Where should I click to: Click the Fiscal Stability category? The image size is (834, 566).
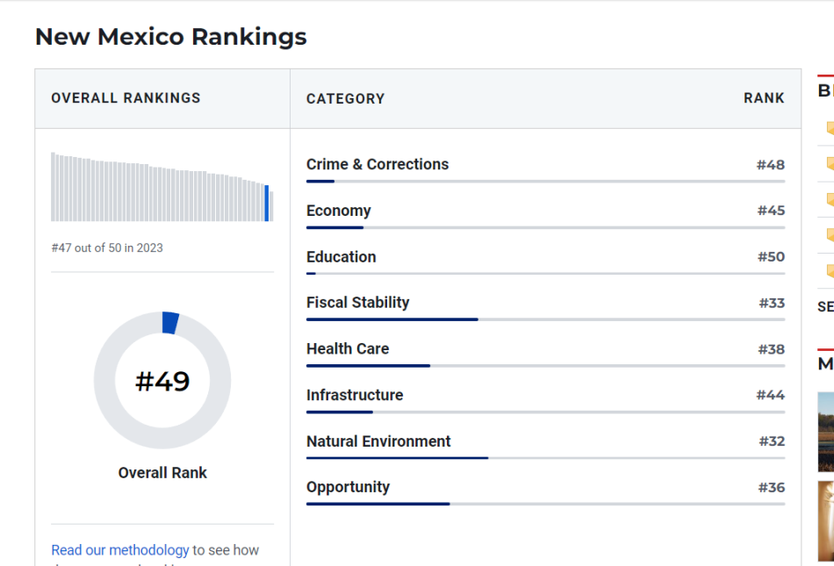[358, 303]
